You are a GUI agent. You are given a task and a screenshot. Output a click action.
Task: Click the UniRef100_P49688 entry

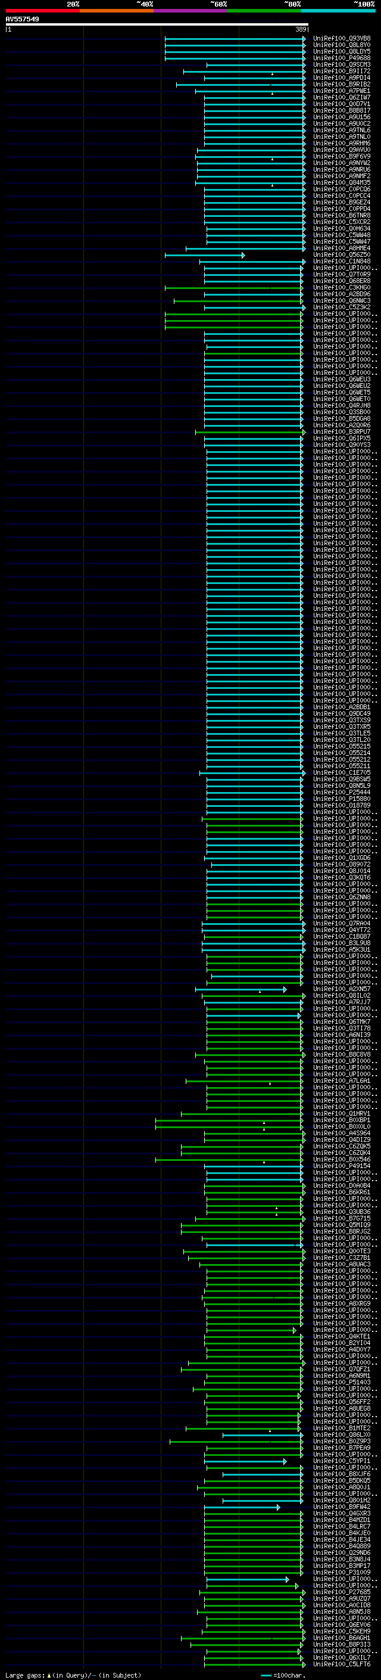[x=342, y=58]
